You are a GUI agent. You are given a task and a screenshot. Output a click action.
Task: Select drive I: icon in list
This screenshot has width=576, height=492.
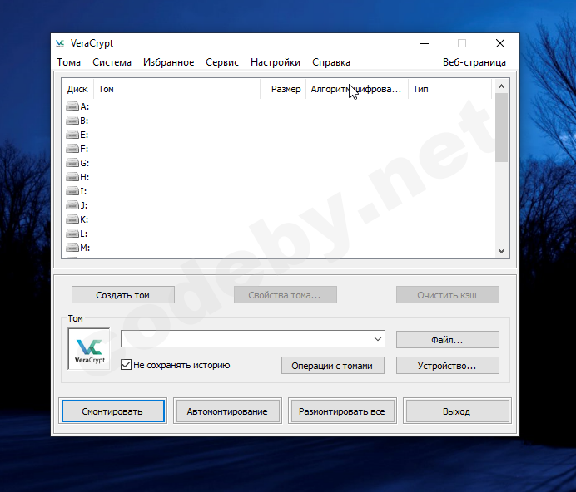coord(72,191)
